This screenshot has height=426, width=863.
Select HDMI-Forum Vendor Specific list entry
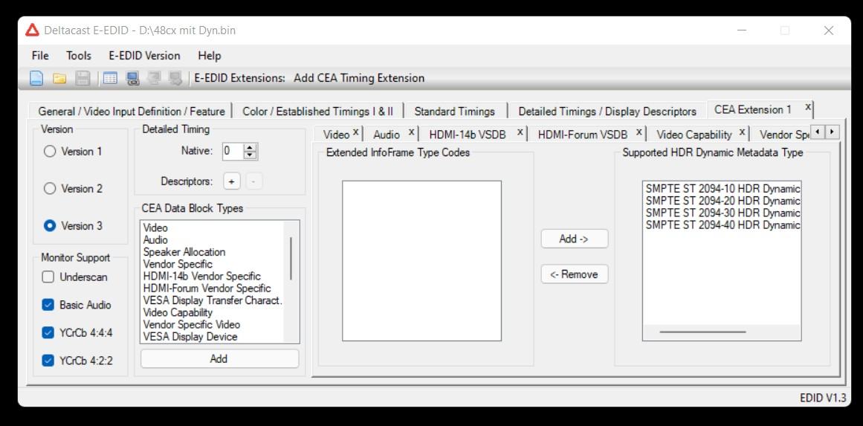click(x=207, y=288)
